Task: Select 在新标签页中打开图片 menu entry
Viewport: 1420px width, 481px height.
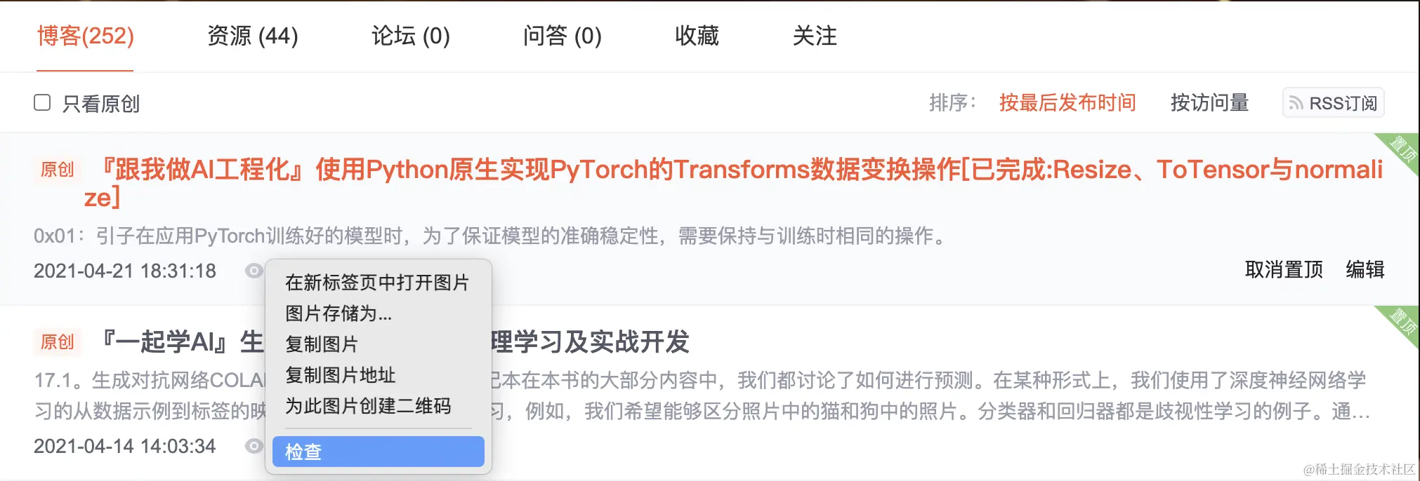Action: tap(377, 283)
